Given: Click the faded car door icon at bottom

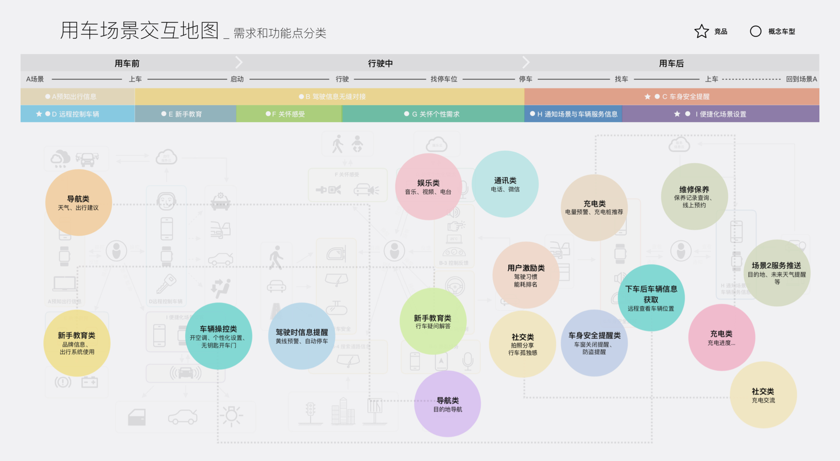Looking at the screenshot, I should coord(137,417).
